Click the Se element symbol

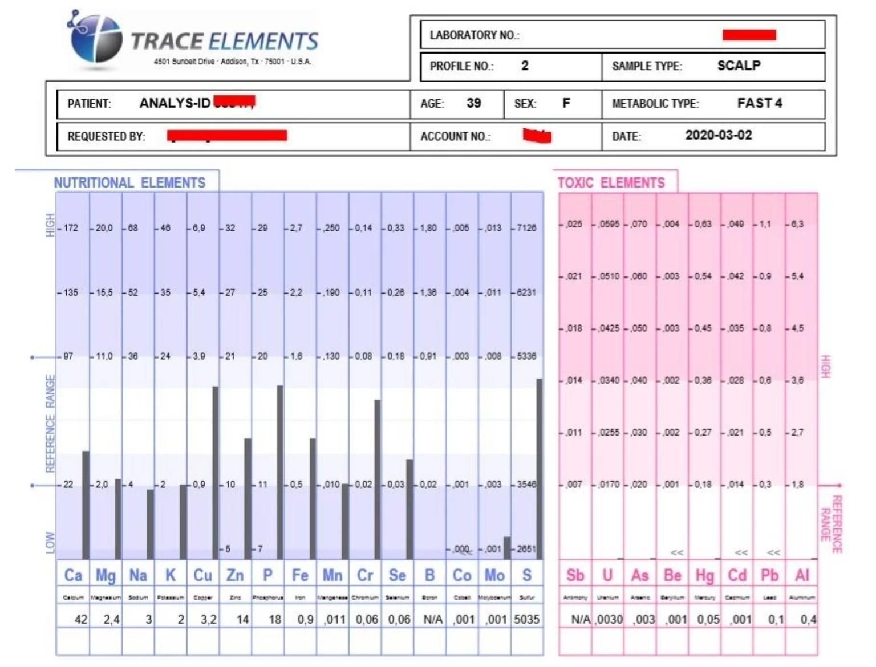tap(398, 575)
